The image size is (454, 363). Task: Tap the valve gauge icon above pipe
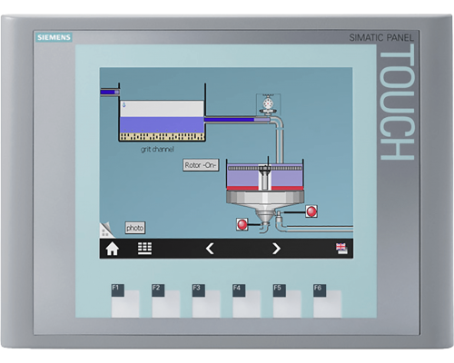[x=268, y=104]
